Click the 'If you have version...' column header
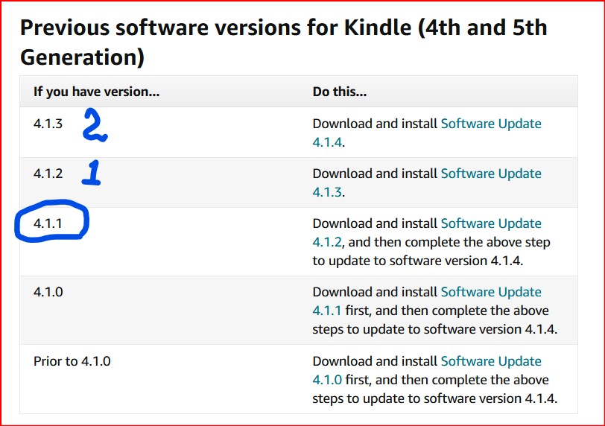This screenshot has width=605, height=426. click(x=97, y=92)
